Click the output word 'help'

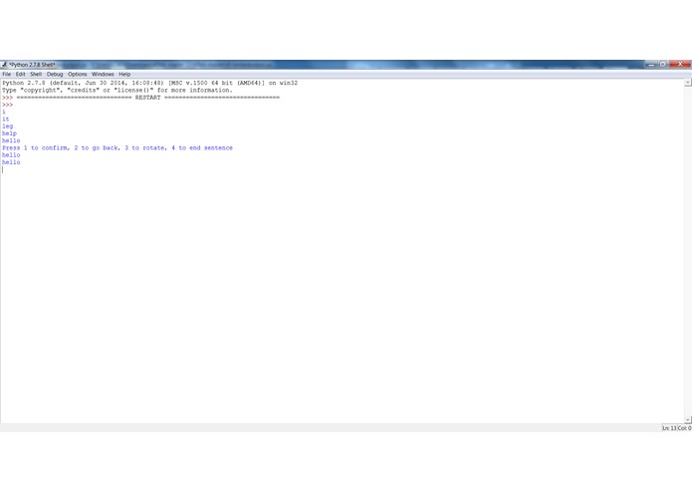[9, 133]
